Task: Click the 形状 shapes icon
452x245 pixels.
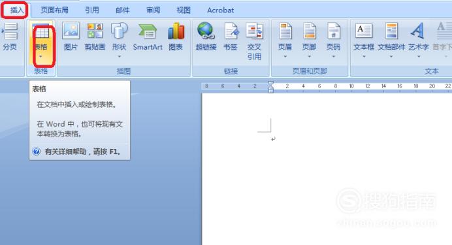Action: click(x=119, y=31)
